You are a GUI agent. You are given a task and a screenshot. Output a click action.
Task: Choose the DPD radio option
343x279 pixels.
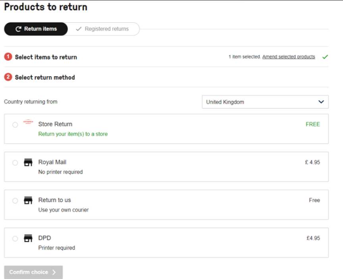(x=15, y=239)
